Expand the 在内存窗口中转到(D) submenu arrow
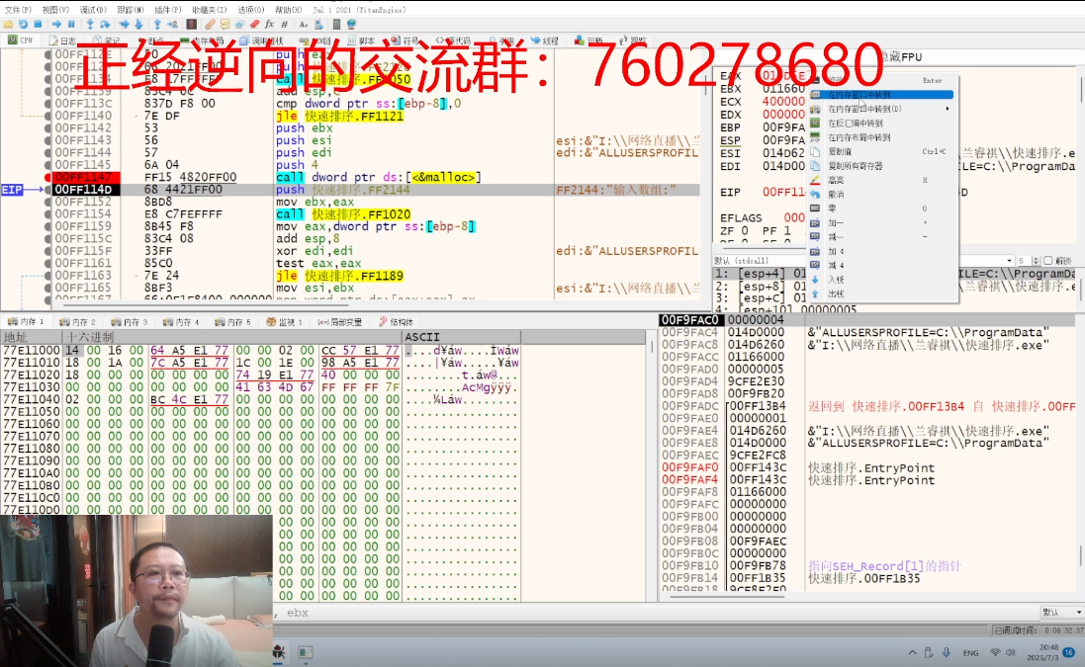Viewport: 1085px width, 667px height. point(948,109)
